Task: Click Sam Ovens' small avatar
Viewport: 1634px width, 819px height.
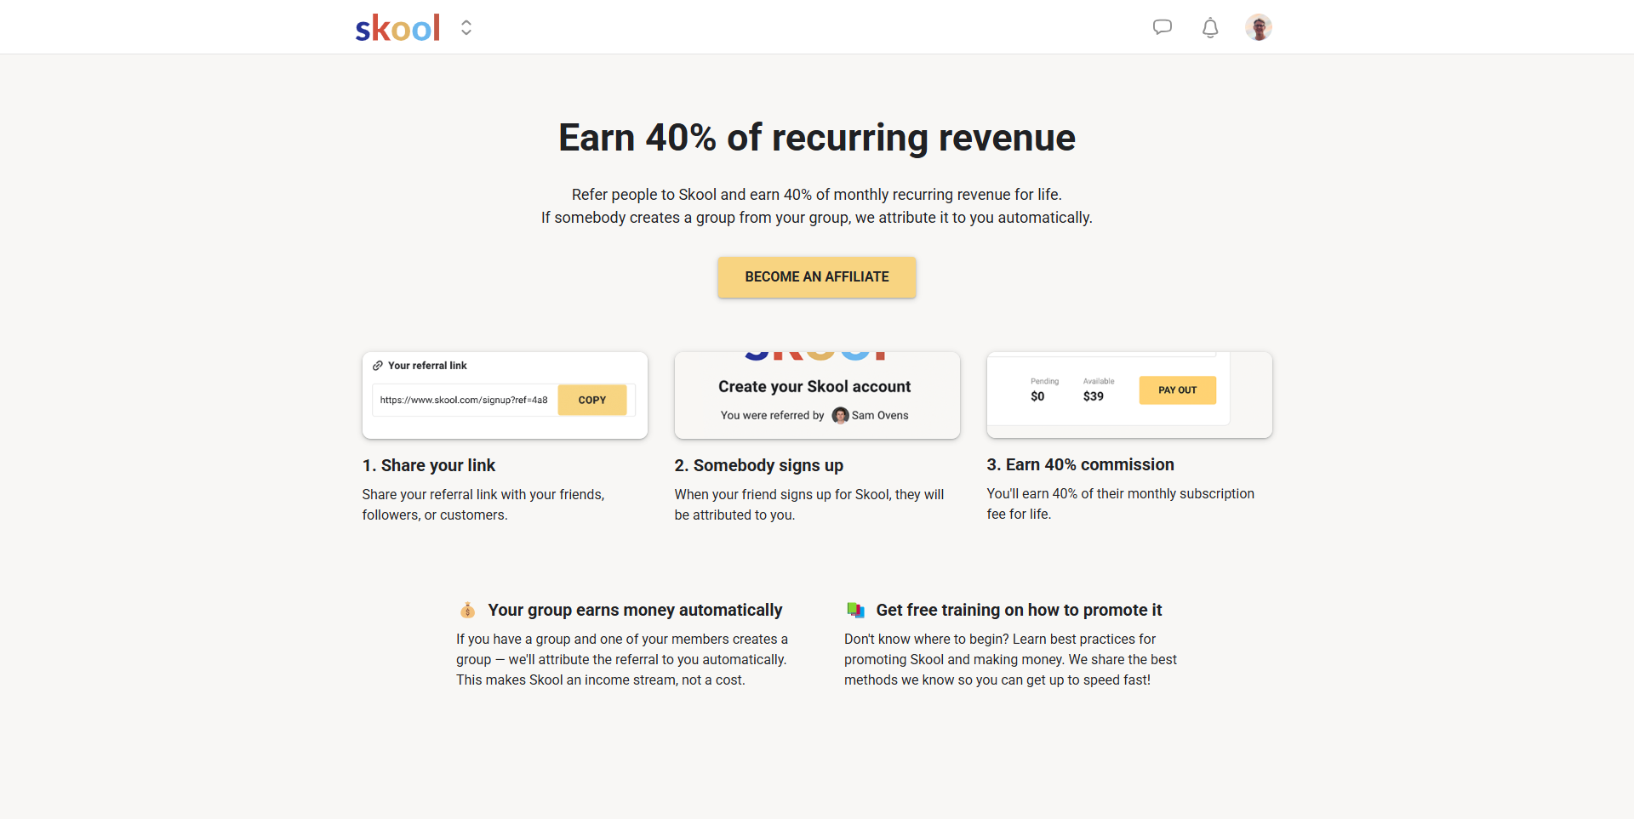Action: [840, 415]
